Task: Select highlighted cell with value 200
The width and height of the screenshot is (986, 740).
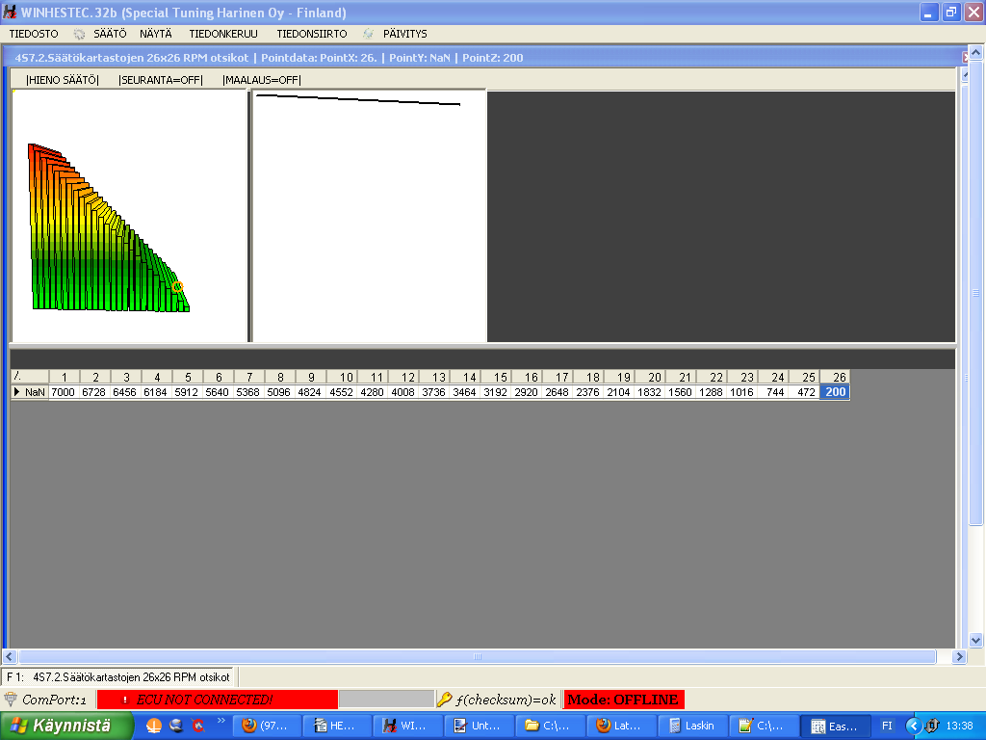Action: click(x=835, y=392)
